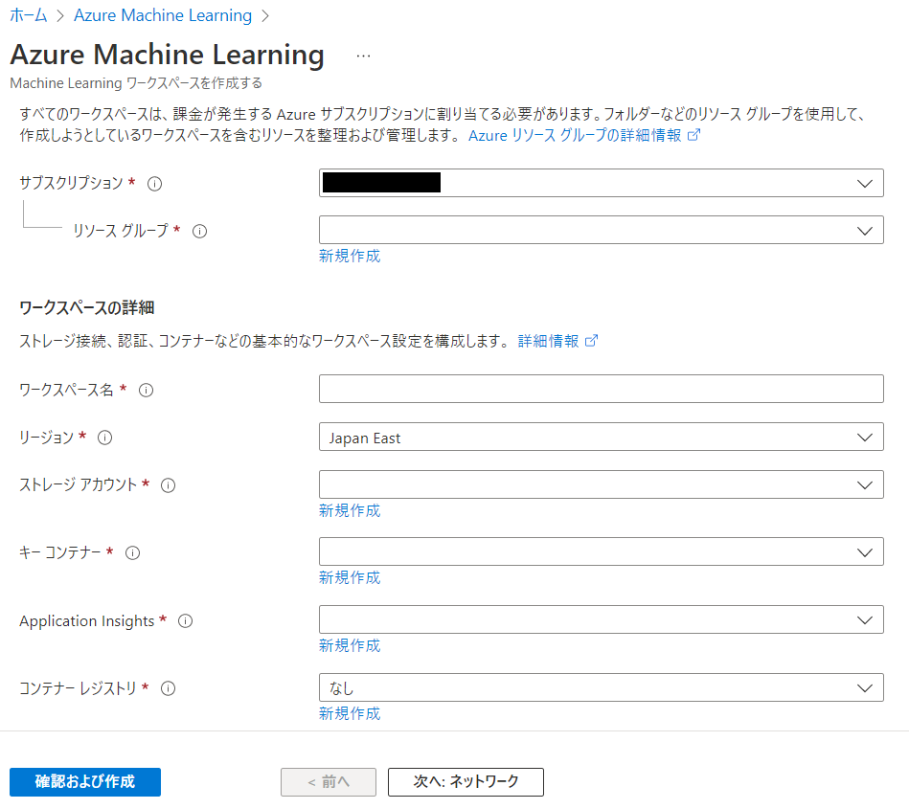The image size is (909, 809).
Task: Click the 確認および作成 button
Action: pyautogui.click(x=84, y=782)
